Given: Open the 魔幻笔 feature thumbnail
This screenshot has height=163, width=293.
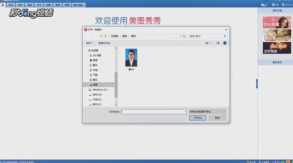Looking at the screenshot, I should 277,35.
